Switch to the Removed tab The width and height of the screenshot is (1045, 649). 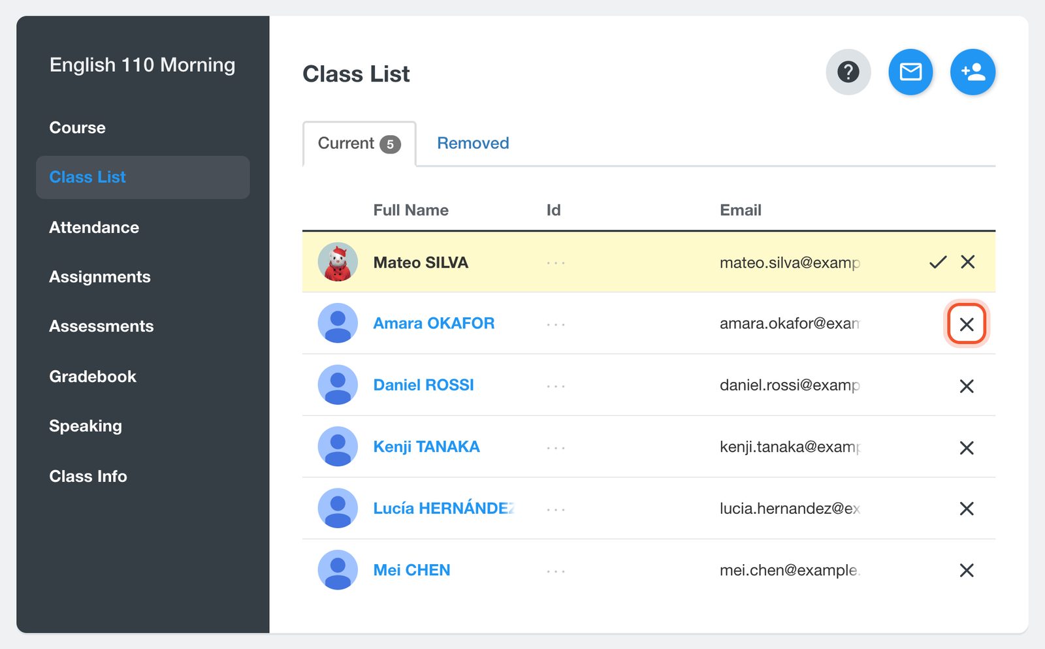click(473, 143)
